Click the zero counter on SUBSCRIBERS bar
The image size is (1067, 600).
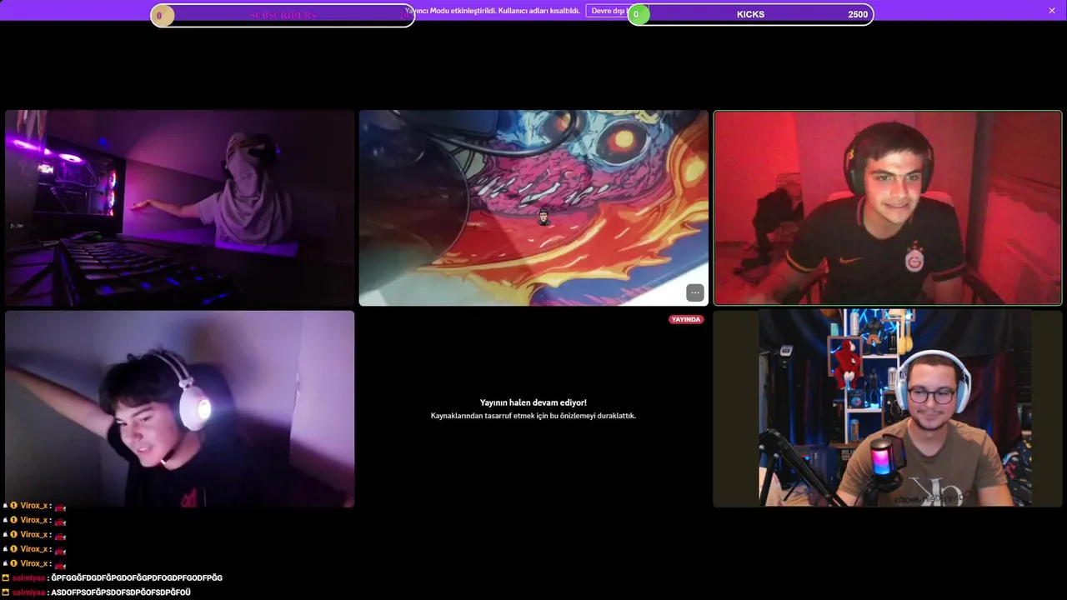pos(161,15)
